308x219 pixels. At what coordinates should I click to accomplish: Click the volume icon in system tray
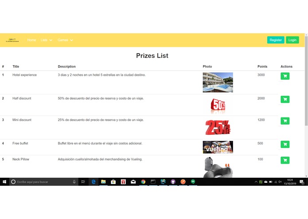280,182
